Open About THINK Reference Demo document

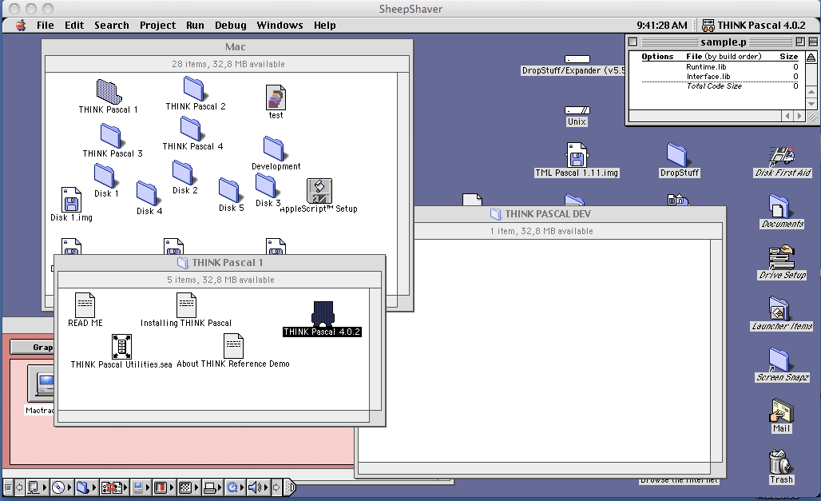[x=233, y=346]
